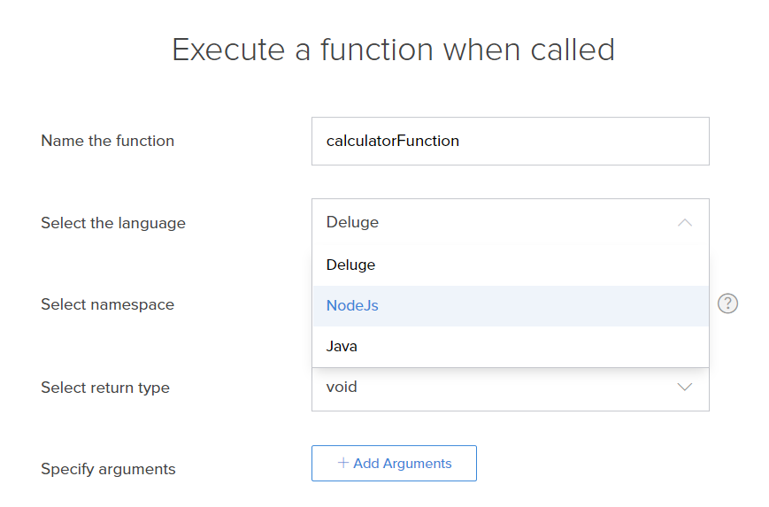Expand return type with the down chevron
Image resolution: width=769 pixels, height=507 pixels.
pyautogui.click(x=685, y=387)
